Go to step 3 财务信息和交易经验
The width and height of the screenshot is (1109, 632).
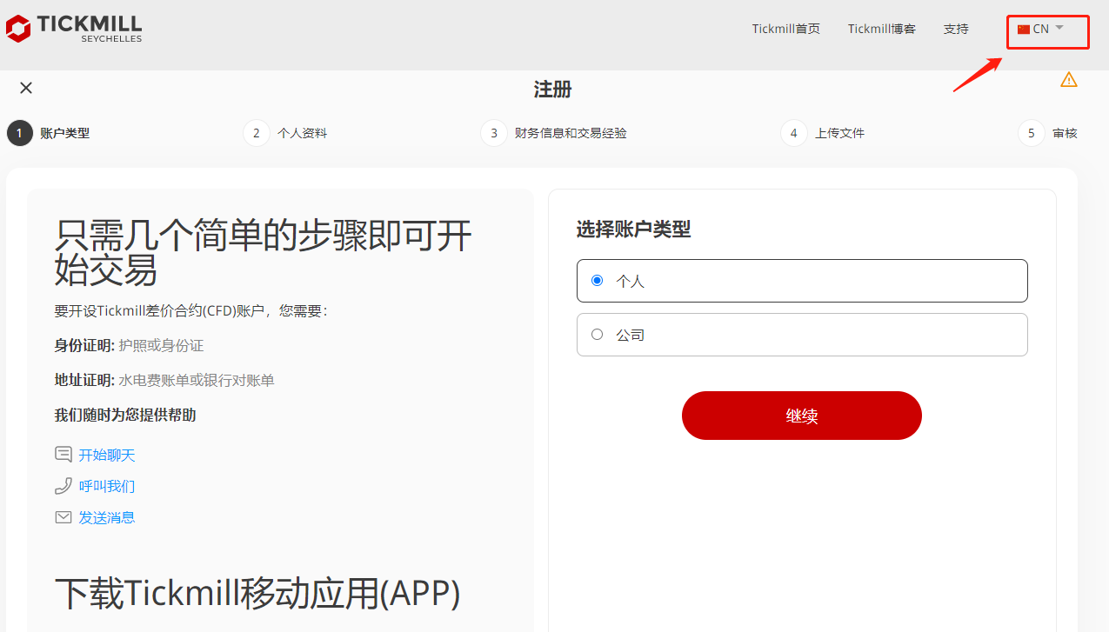coord(554,133)
